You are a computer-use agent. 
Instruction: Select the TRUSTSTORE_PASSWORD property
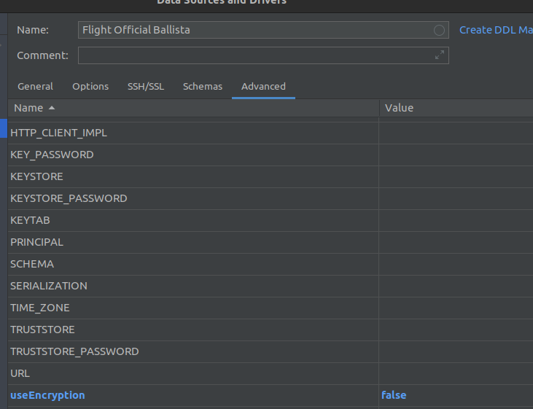(x=271, y=352)
